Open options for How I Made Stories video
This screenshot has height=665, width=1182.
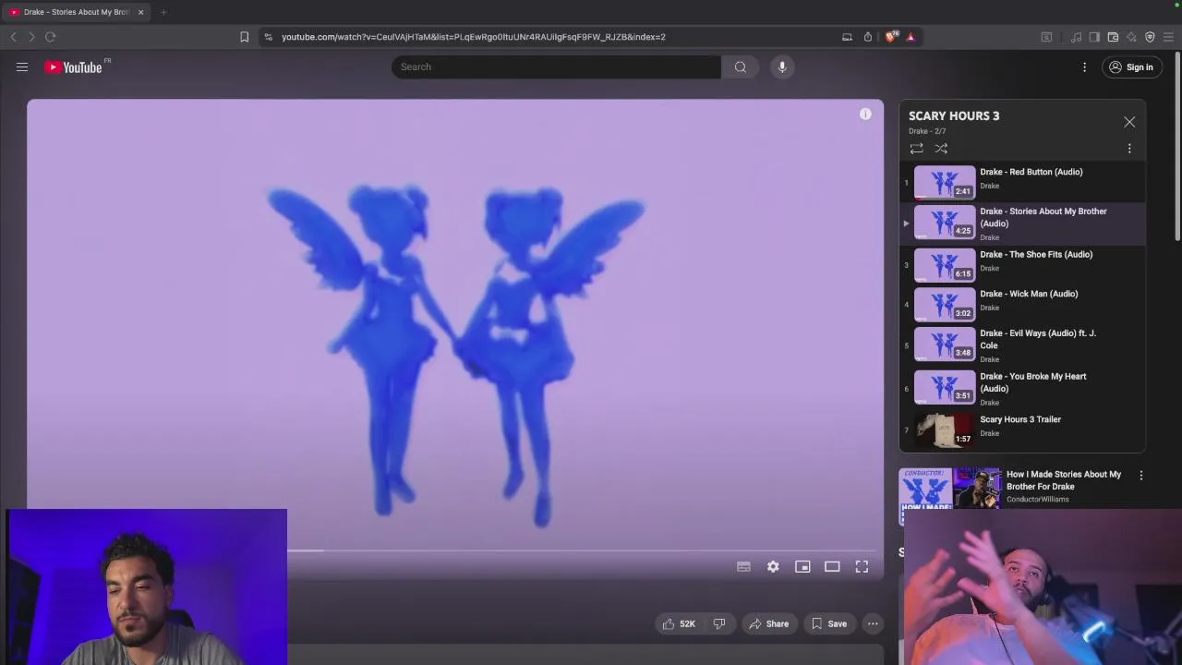[1140, 476]
